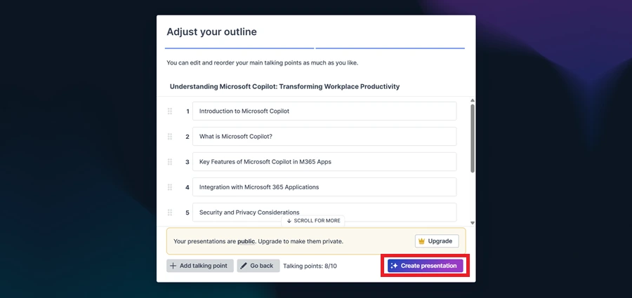Click the pencil icon on Go back
The height and width of the screenshot is (298, 632).
[x=244, y=266]
